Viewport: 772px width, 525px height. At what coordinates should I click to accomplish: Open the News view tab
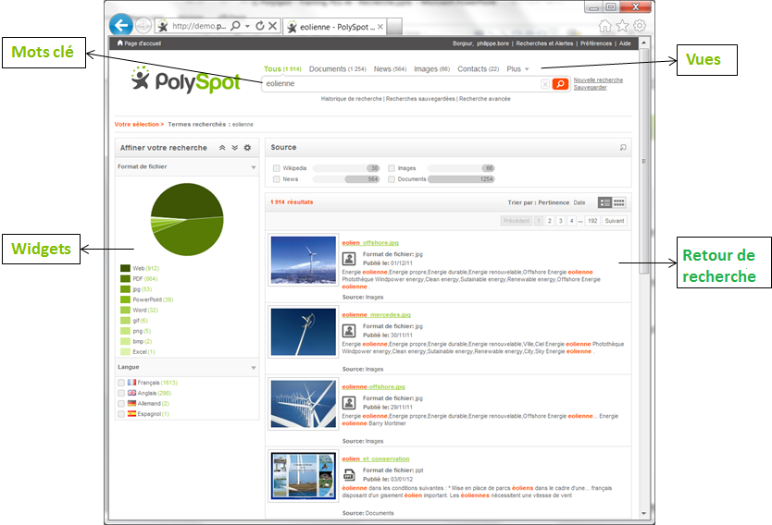[389, 69]
